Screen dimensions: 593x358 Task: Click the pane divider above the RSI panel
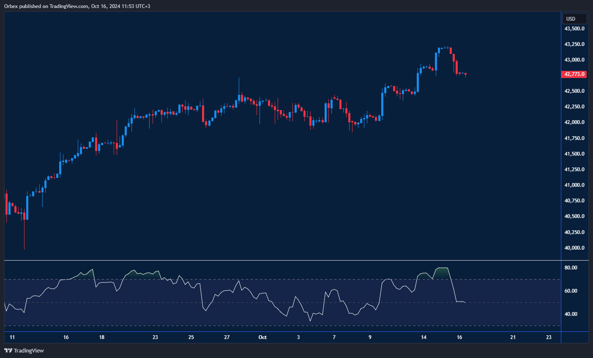(x=282, y=261)
